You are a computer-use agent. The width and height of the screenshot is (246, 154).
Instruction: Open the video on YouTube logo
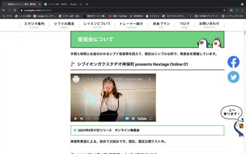point(142,119)
